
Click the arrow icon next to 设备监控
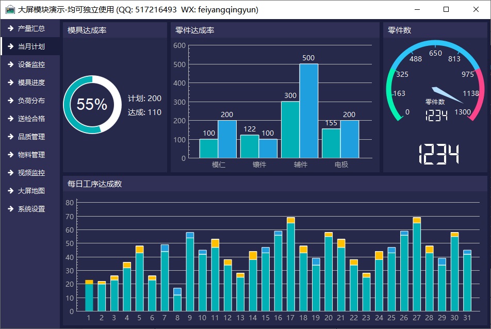(10, 64)
